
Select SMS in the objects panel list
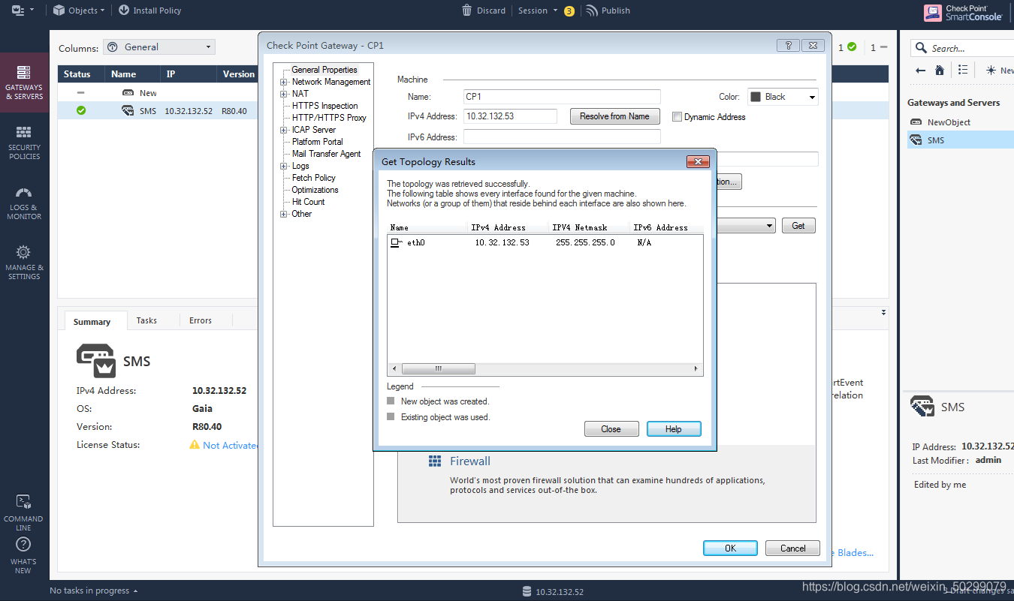961,140
